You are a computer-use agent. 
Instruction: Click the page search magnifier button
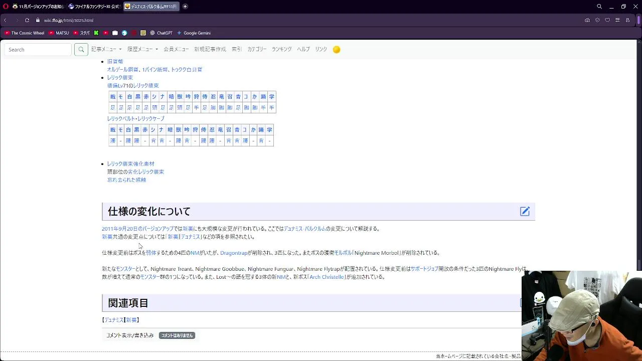(x=81, y=50)
